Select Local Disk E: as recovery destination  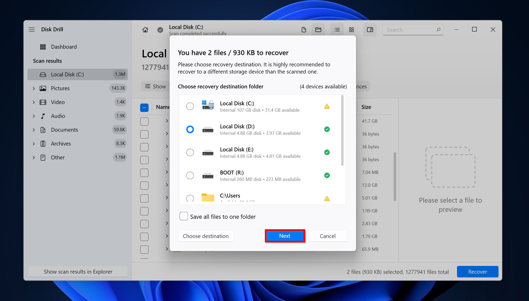coord(190,152)
